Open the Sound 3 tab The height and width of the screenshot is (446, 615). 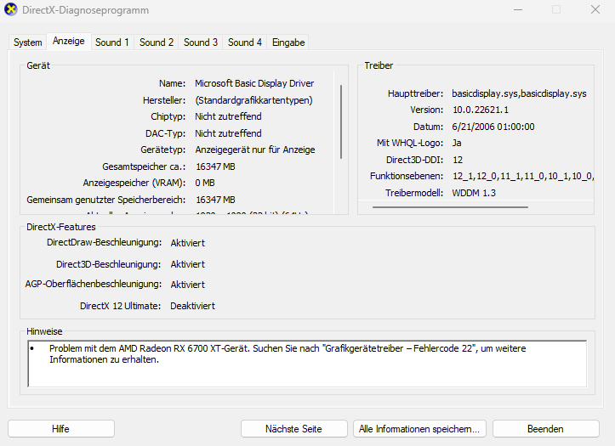point(201,42)
